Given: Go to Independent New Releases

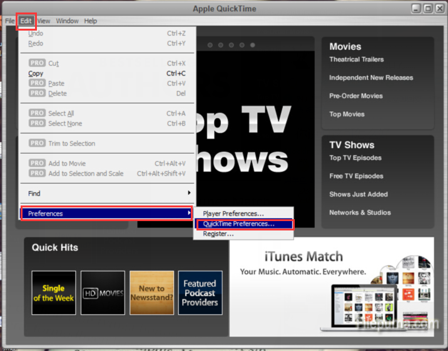Looking at the screenshot, I should [371, 77].
